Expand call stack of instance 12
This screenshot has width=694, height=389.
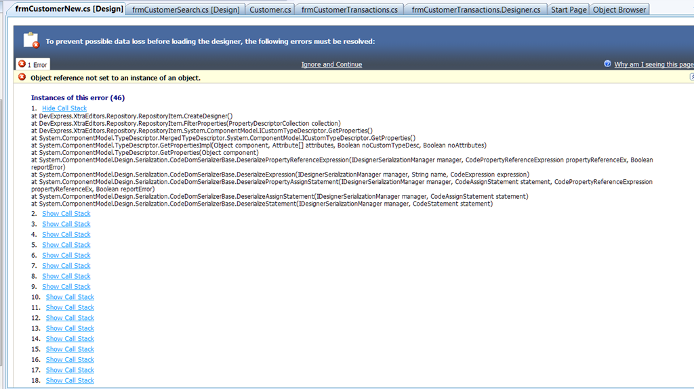tap(70, 318)
